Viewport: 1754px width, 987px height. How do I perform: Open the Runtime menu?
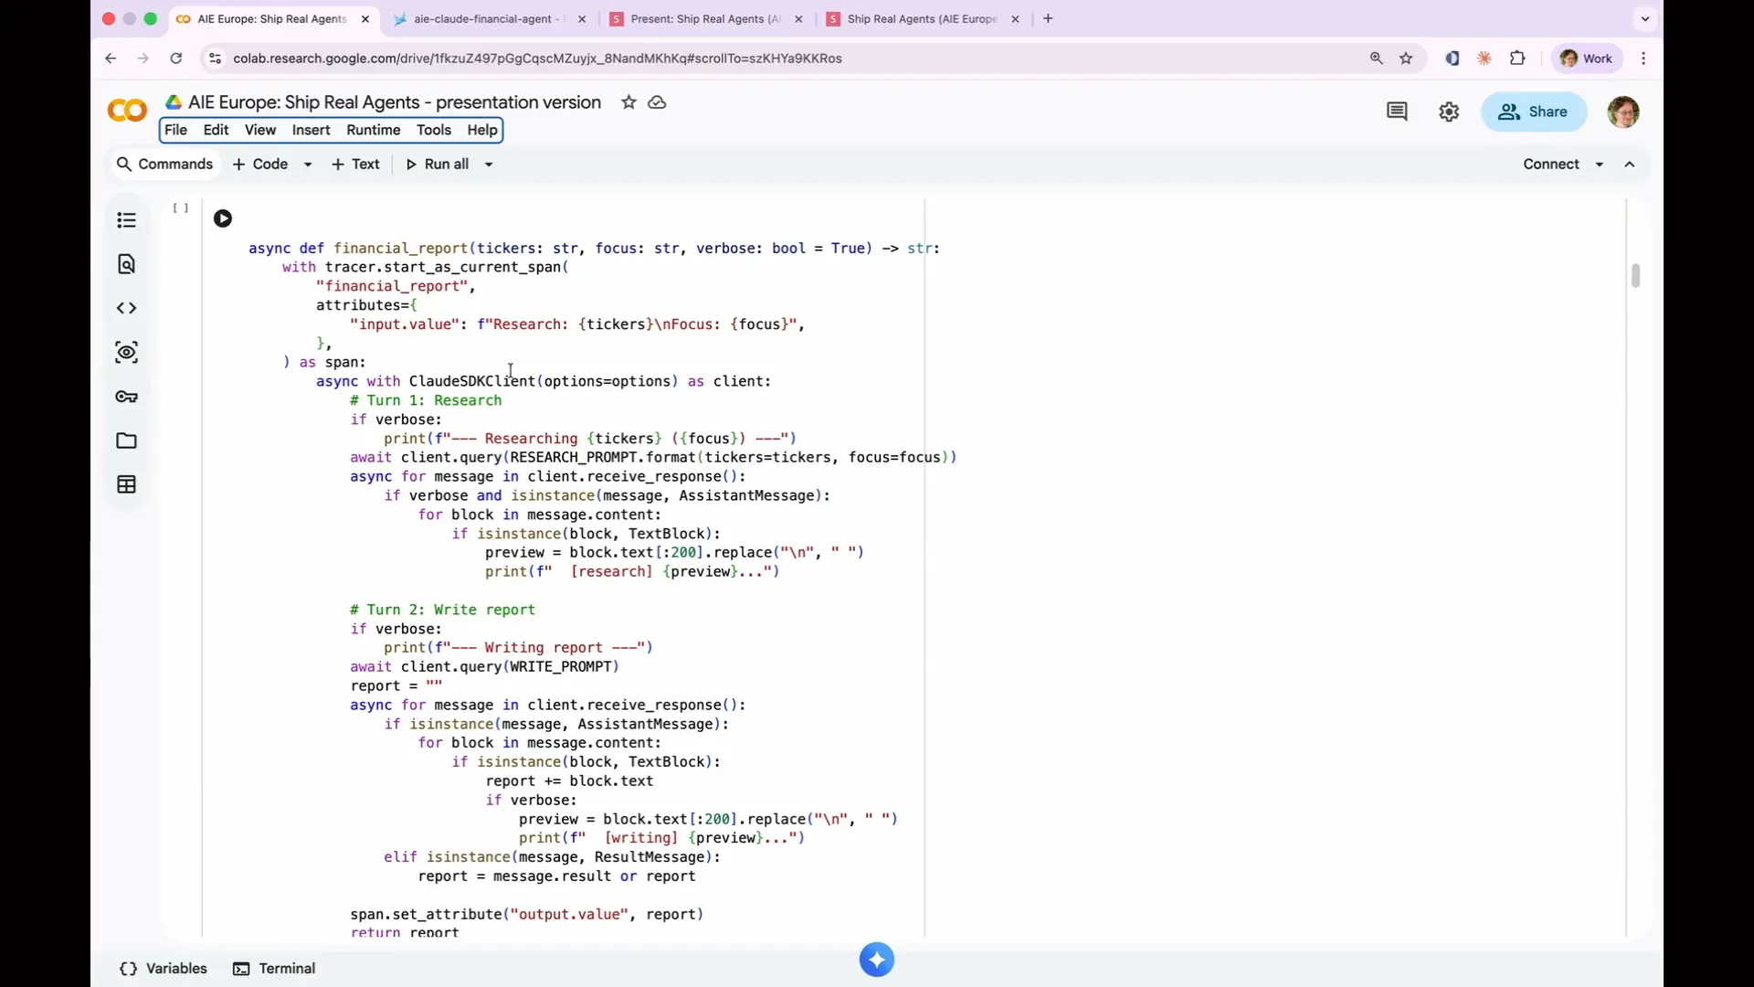[x=374, y=130]
